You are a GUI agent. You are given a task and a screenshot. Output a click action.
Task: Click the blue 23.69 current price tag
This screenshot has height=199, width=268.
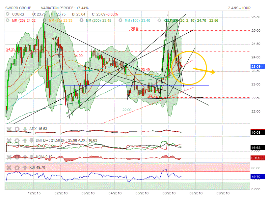coord(257,66)
